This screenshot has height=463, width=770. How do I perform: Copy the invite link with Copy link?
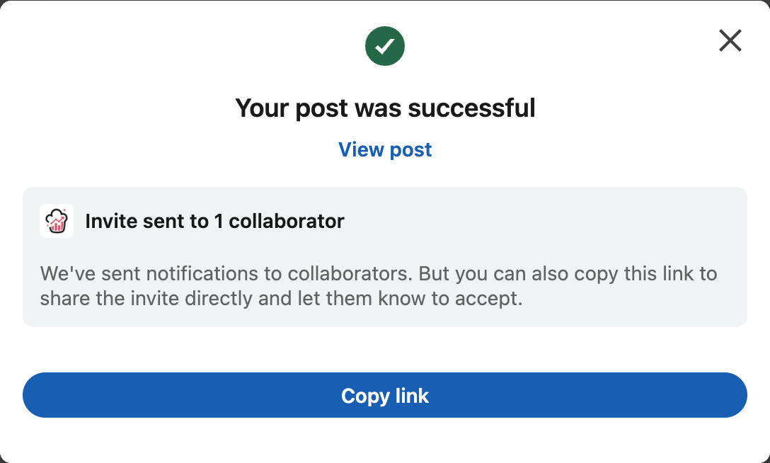385,395
